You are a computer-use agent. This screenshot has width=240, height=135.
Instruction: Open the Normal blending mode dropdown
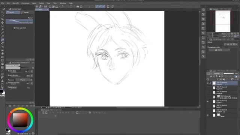(217, 73)
